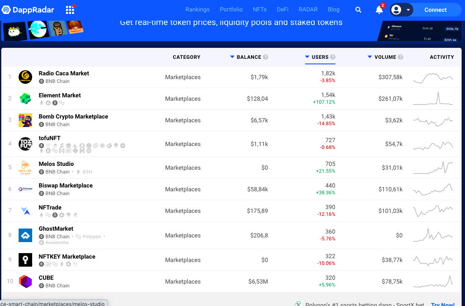
Task: Click the search magnifier icon
Action: [x=358, y=10]
